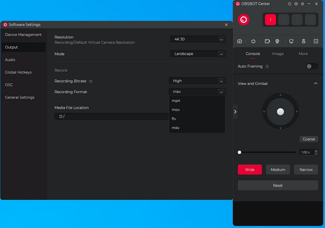The image size is (325, 228).
Task: Open the Mode dropdown showing Landscape
Action: click(x=197, y=54)
